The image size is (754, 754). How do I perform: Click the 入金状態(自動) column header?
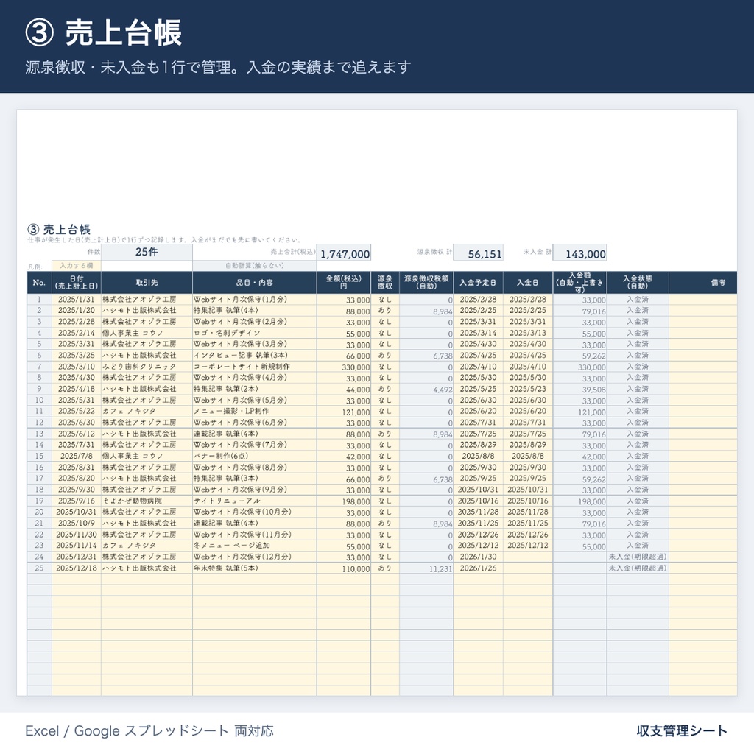tap(638, 282)
